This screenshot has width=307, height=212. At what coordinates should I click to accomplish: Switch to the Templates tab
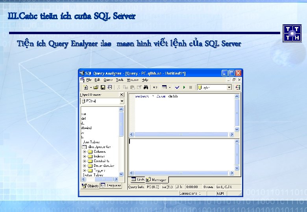[x=111, y=185]
